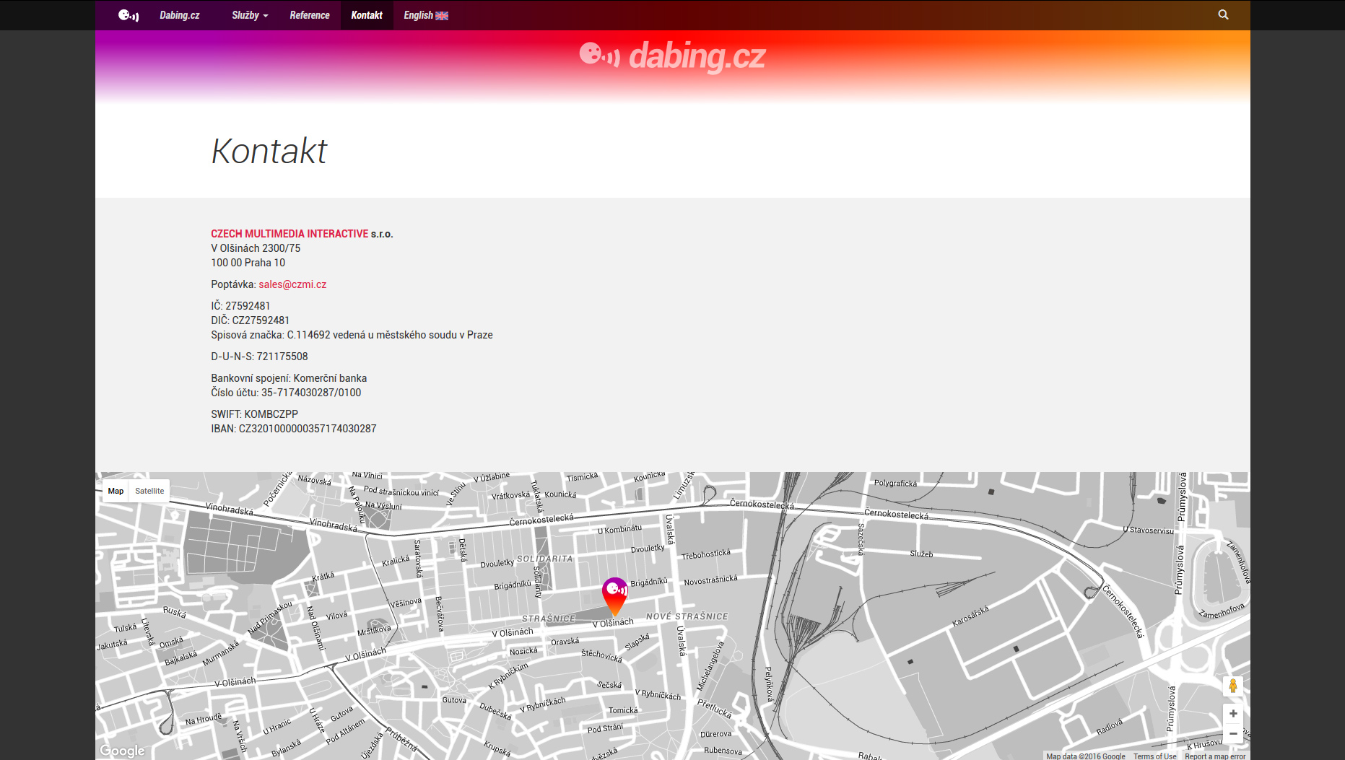Click Bankovní spojení: Komerční banka text
Screen dimensions: 1345x760
pyautogui.click(x=289, y=378)
